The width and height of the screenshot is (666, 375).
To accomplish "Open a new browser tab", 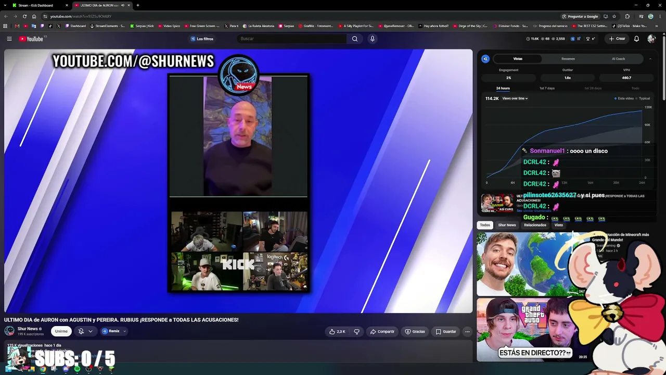I will coord(138,5).
